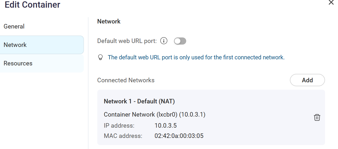Open the General settings tab
The width and height of the screenshot is (338, 149).
point(14,26)
